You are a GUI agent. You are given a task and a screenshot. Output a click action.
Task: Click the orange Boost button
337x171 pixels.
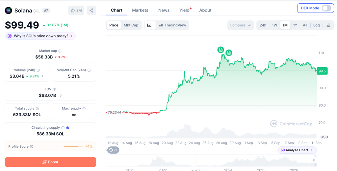[x=50, y=162]
